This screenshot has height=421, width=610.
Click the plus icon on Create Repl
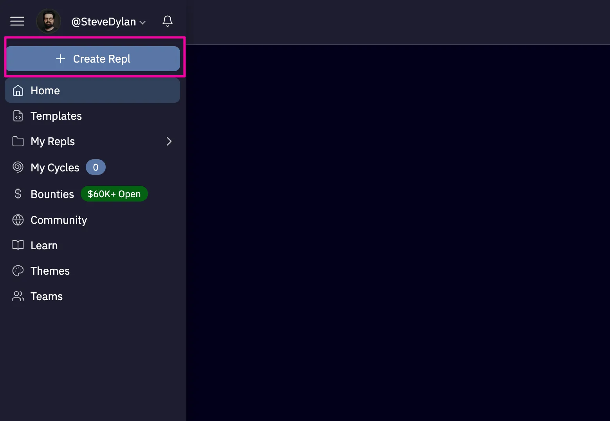click(x=61, y=59)
